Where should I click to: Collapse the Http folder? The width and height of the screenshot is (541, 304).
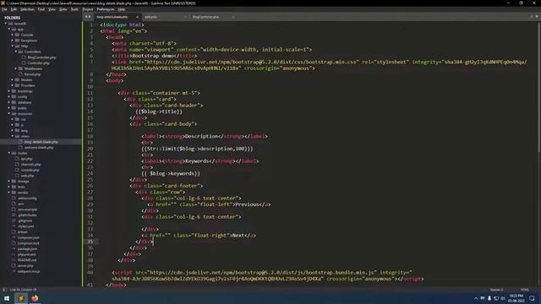tap(13, 46)
